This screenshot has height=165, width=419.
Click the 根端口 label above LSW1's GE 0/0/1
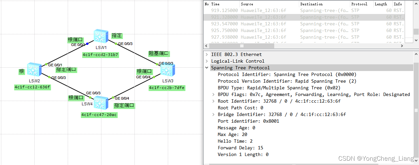[x=75, y=40]
